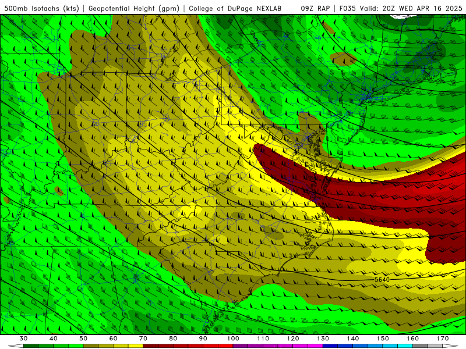Click the 100 value on the color scale
466x349 pixels.
[x=233, y=339]
